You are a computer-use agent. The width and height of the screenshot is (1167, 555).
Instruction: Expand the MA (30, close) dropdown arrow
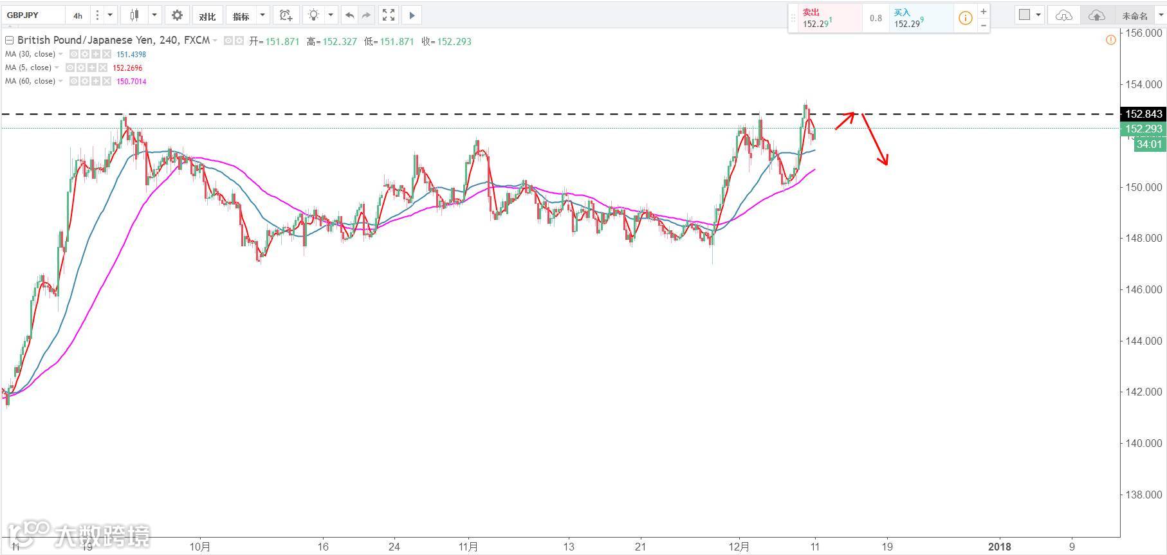coord(61,55)
